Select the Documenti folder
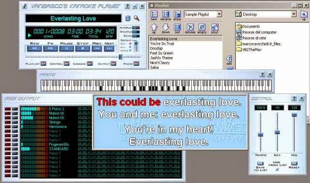310x183 pixels. (x=248, y=26)
